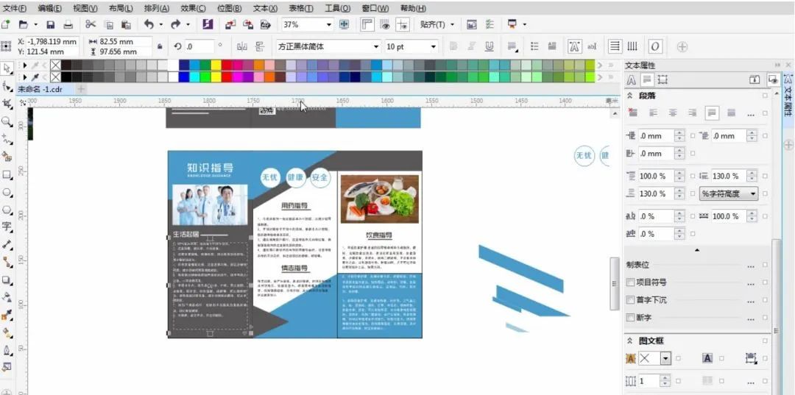Open the 10 pt font size dropdown

click(433, 46)
